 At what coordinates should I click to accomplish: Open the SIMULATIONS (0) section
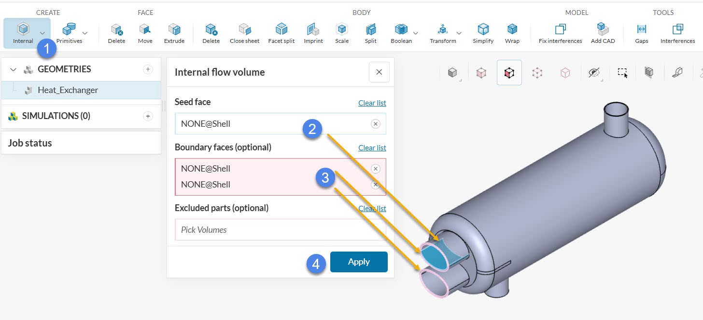56,116
